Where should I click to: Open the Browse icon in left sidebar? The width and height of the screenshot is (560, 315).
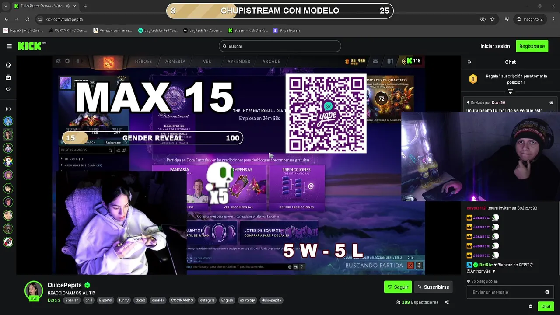point(8,77)
